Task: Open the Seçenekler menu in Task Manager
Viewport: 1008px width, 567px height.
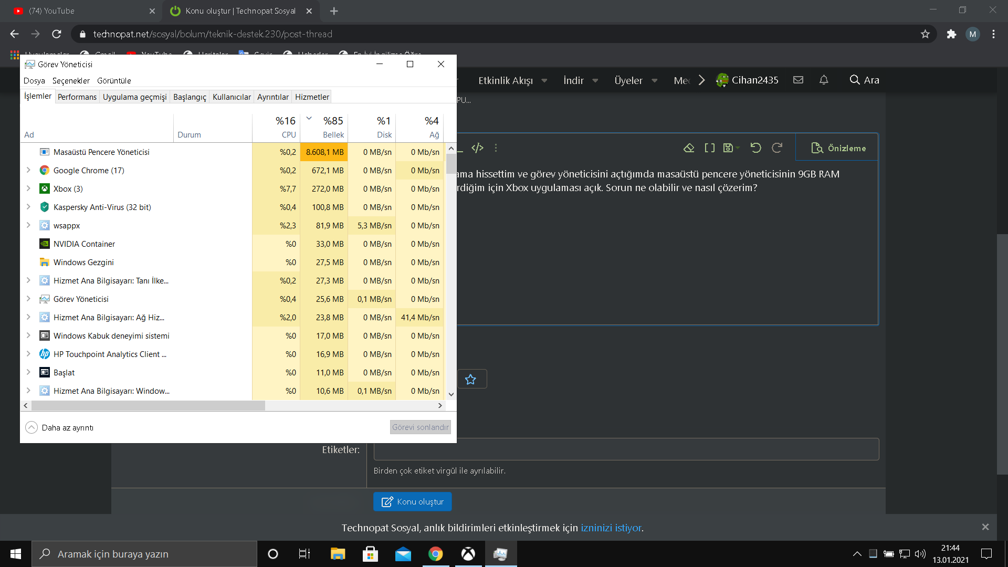Action: pyautogui.click(x=71, y=81)
